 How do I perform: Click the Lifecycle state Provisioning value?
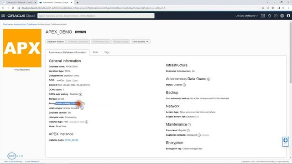[x=71, y=118]
